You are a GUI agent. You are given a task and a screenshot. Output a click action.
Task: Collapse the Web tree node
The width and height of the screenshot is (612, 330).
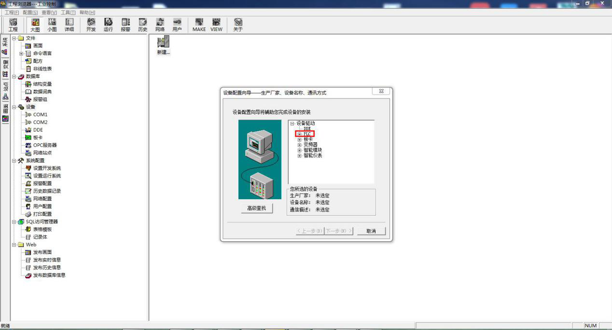pyautogui.click(x=14, y=245)
